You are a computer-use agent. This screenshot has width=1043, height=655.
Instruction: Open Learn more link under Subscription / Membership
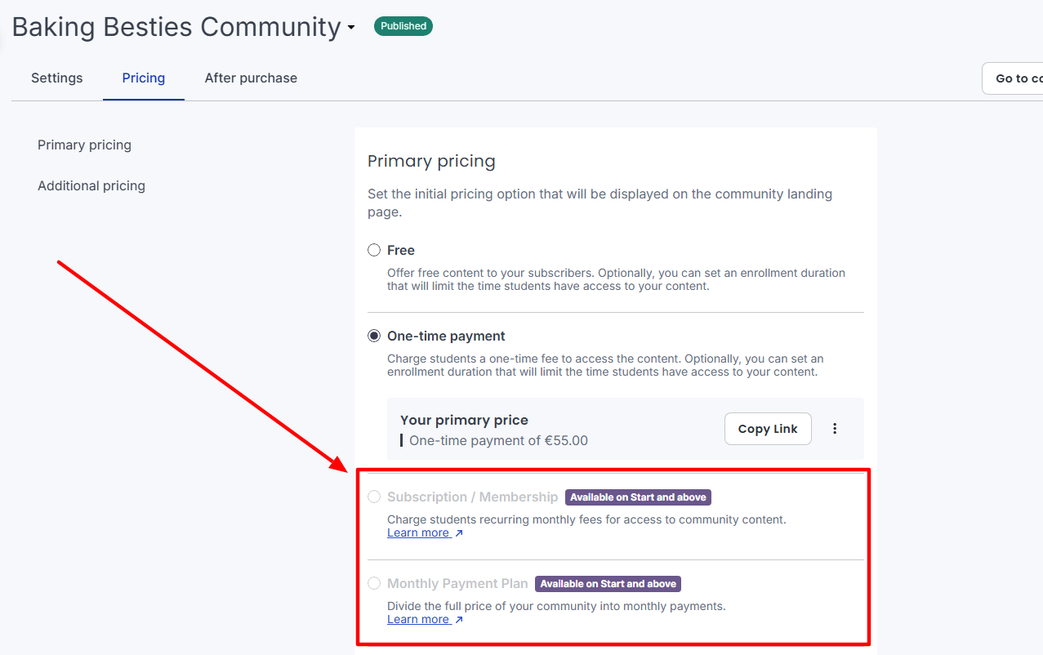click(x=418, y=533)
